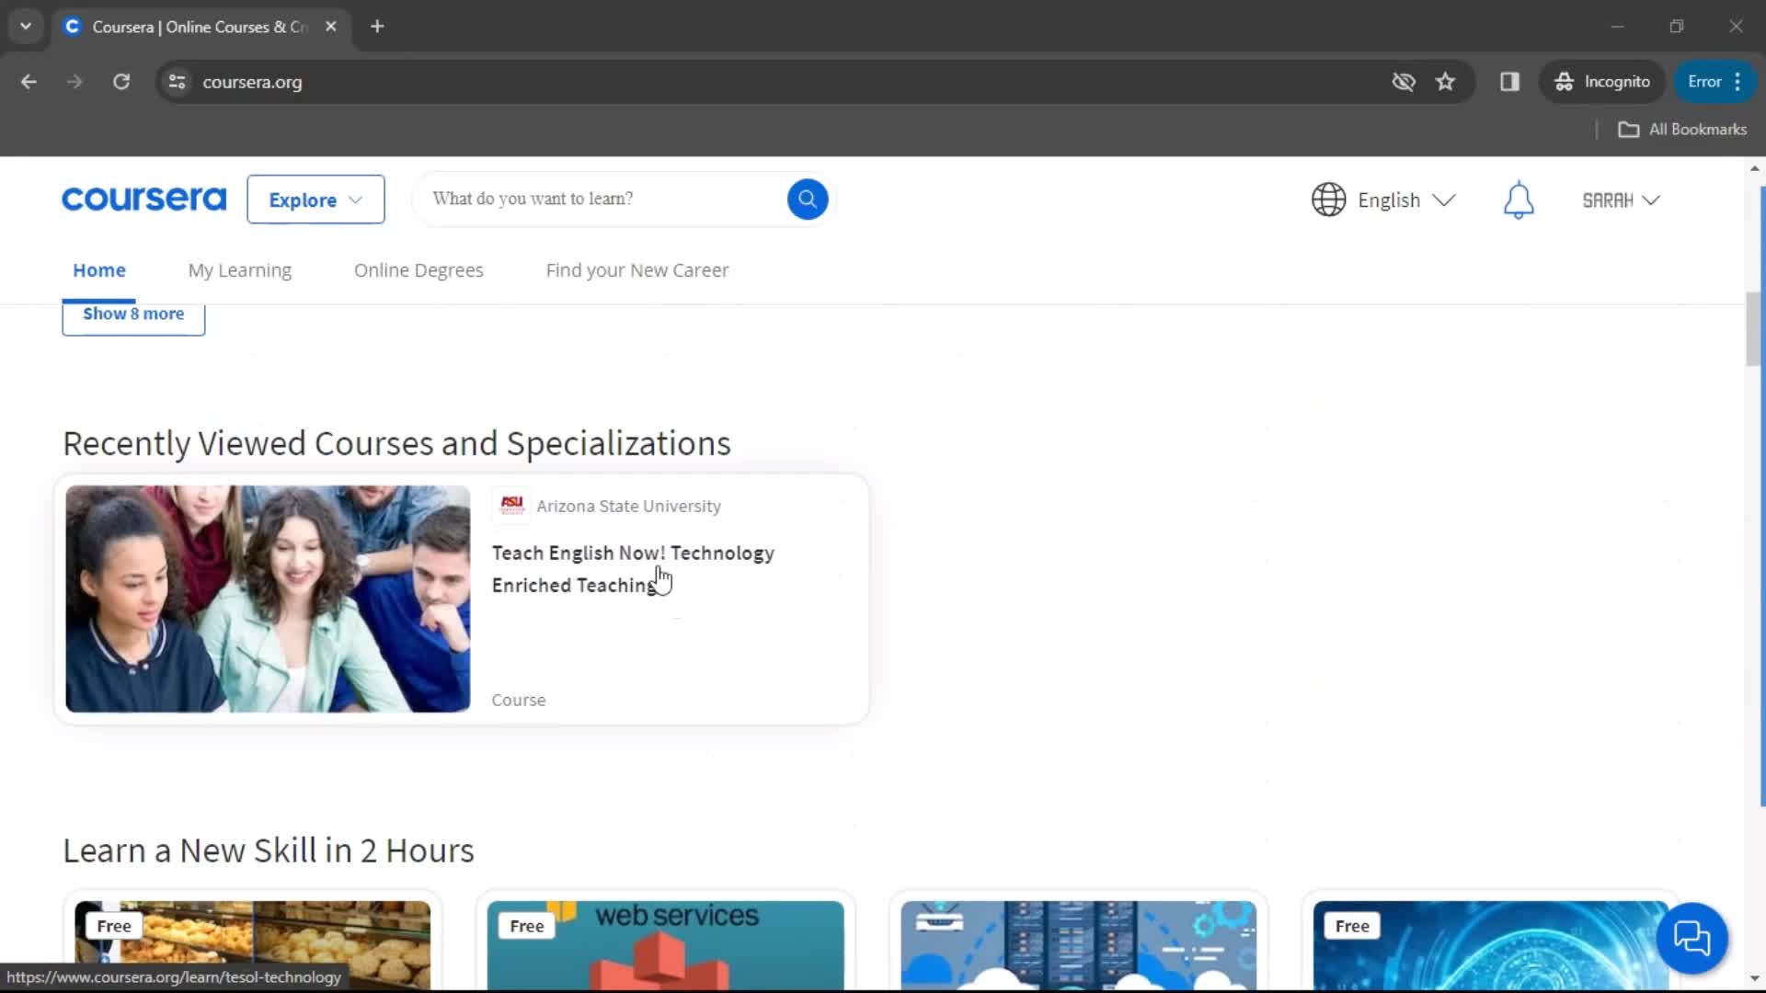Viewport: 1766px width, 993px height.
Task: View site information icon in address bar
Action: tap(178, 82)
